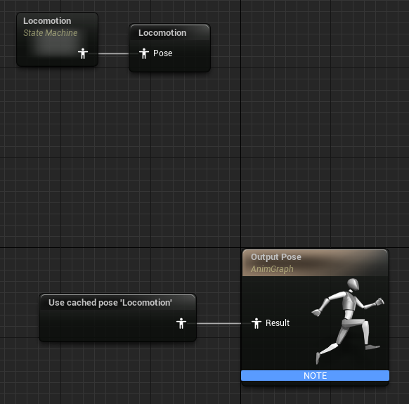This screenshot has height=404, width=409.
Task: Click the AnimGraph subtitle on Output Pose
Action: point(272,269)
